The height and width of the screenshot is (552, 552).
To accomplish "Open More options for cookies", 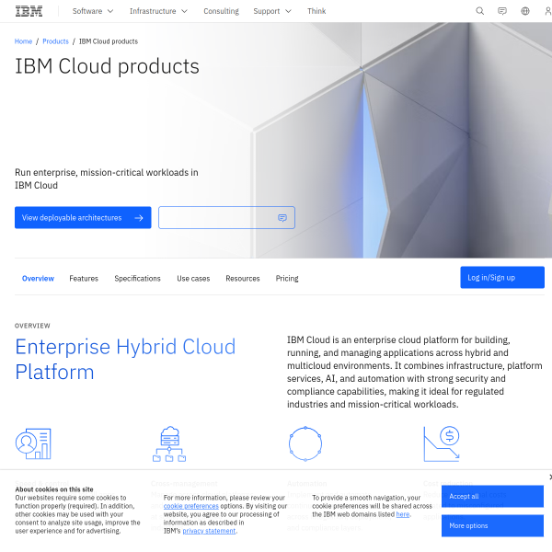I will tap(492, 526).
